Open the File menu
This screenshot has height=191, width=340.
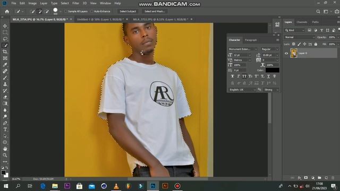pyautogui.click(x=14, y=3)
